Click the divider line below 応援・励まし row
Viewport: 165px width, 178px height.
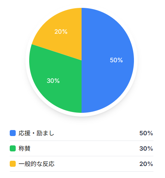point(82,141)
